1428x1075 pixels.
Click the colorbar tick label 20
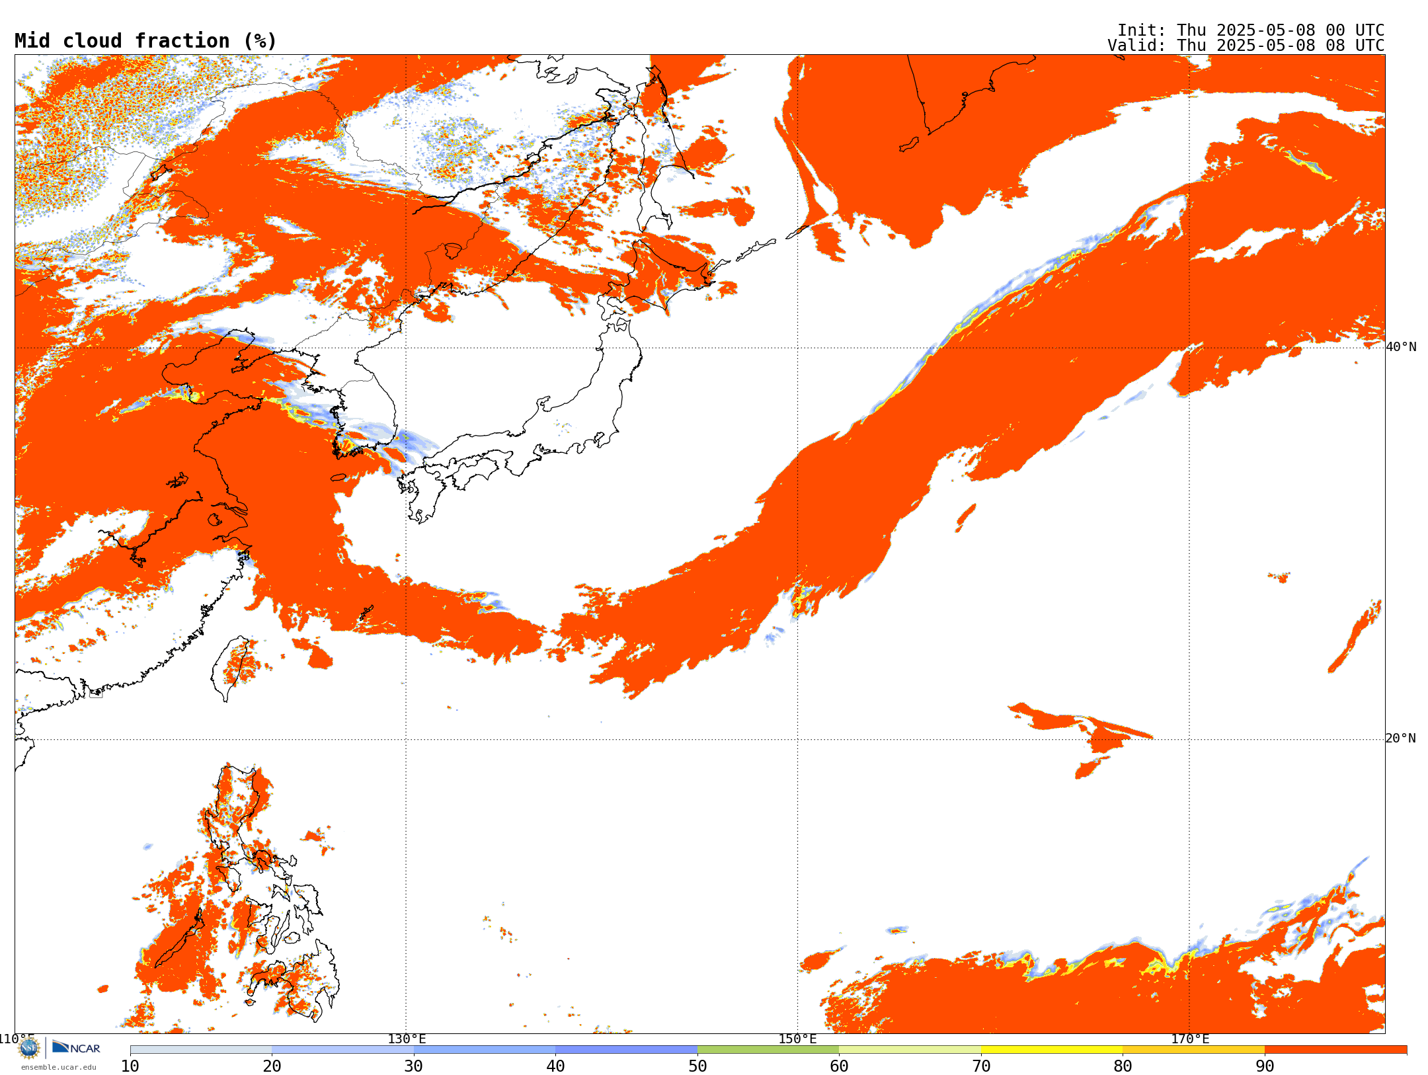pyautogui.click(x=272, y=1066)
